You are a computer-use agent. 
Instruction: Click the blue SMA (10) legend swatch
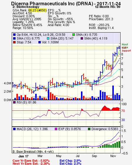[14, 38]
